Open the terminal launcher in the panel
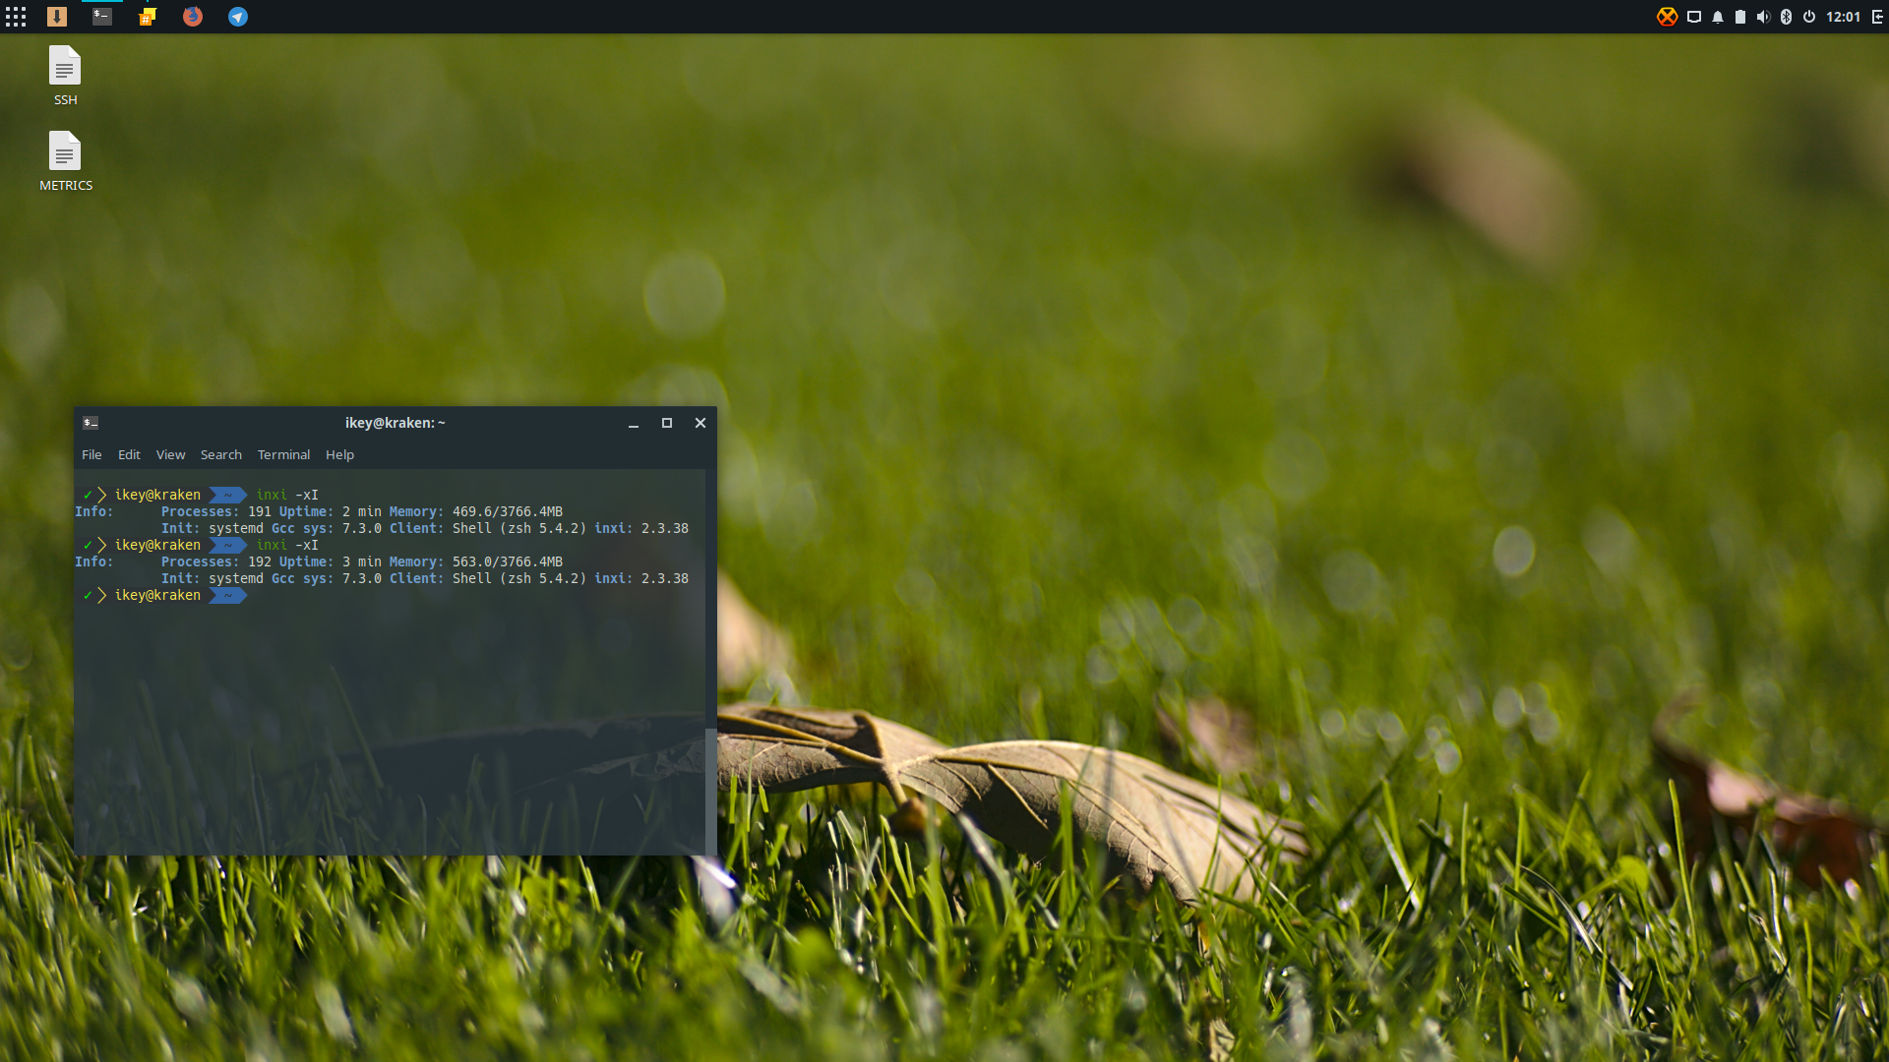The image size is (1889, 1062). (x=102, y=17)
